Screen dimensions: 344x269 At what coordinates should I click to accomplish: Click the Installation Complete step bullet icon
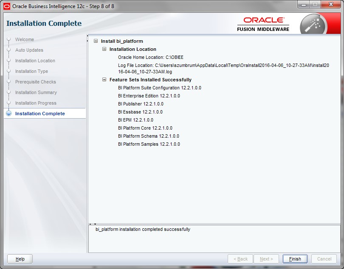(x=9, y=114)
